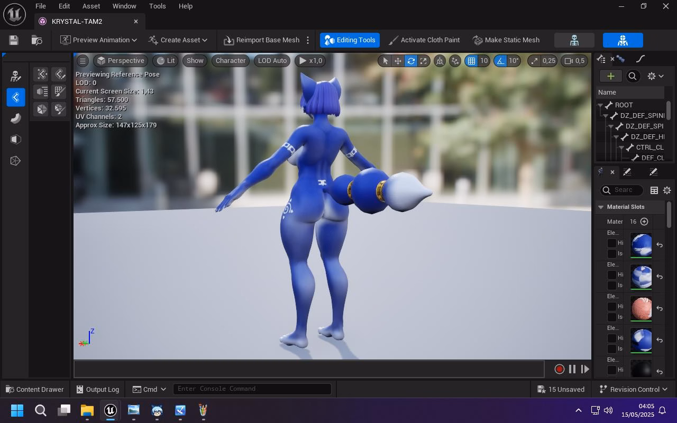Screen dimensions: 677x423
Task: Click the record animation button
Action: click(x=559, y=369)
